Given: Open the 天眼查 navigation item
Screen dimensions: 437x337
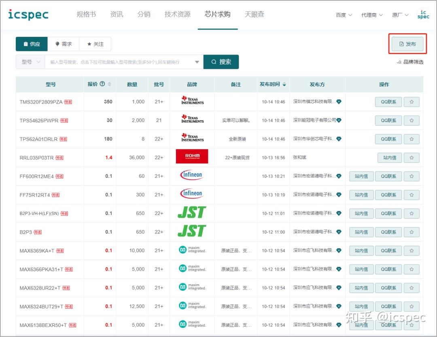Looking at the screenshot, I should [x=254, y=13].
